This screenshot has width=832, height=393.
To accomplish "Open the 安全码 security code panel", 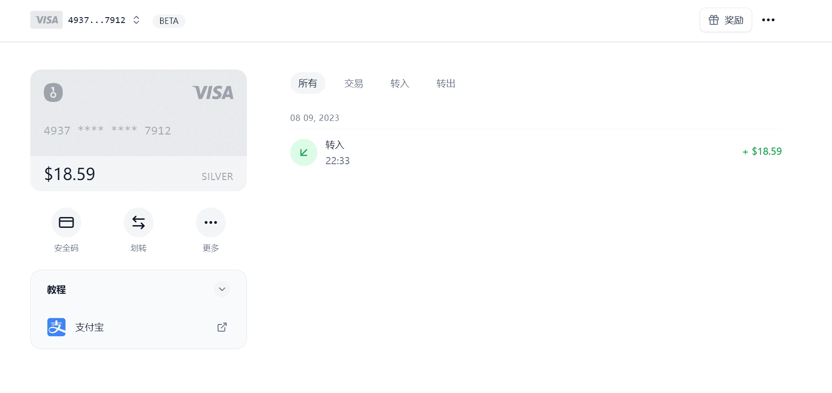I will point(66,222).
